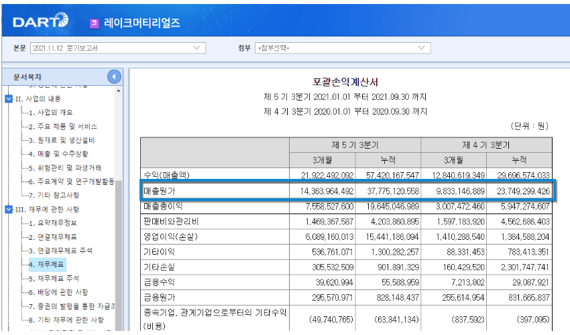This screenshot has height=335, width=570.
Task: Click the DART logo
Action: [40, 20]
